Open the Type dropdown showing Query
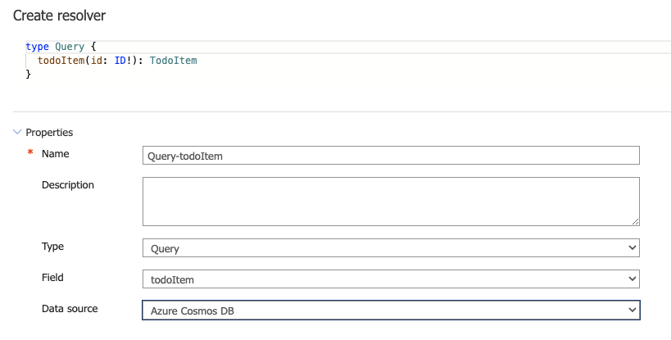The image size is (671, 340). 391,248
